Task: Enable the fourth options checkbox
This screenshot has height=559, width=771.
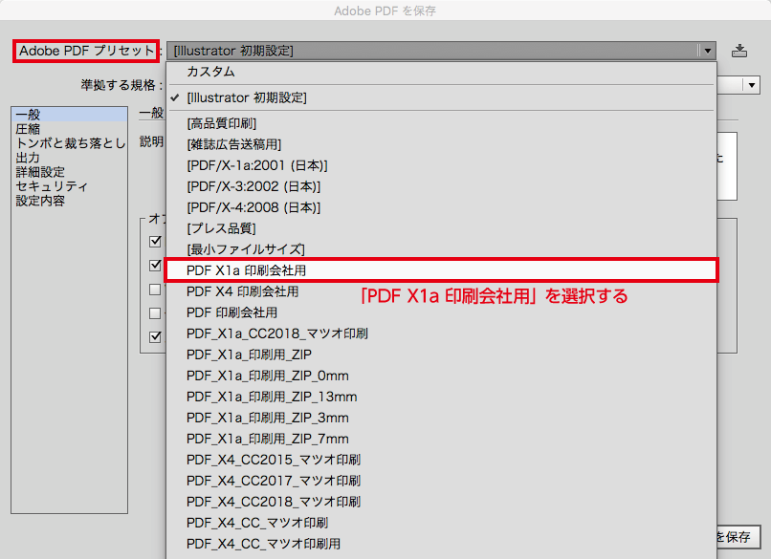Action: click(155, 312)
